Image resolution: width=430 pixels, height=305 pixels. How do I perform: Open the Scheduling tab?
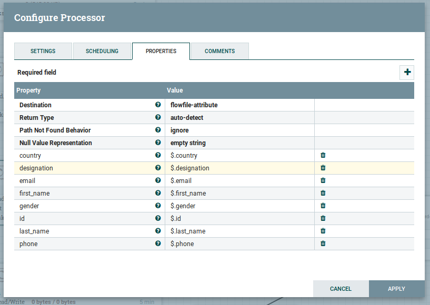click(102, 51)
